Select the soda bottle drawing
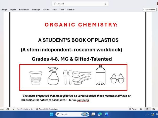Screen dimensions: 158x118 pos(100,75)
